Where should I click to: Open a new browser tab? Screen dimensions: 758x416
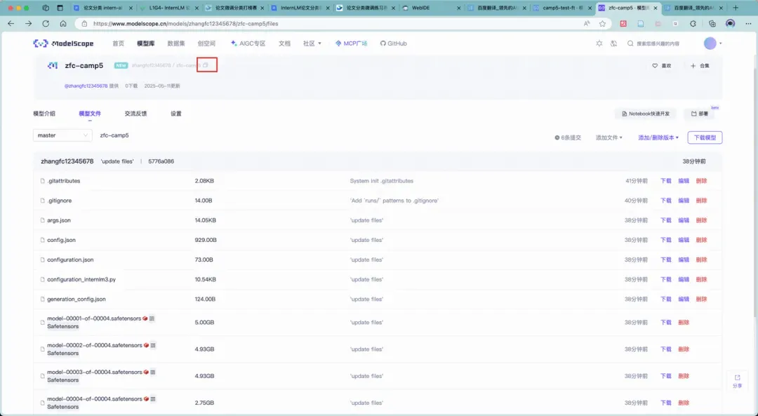736,8
